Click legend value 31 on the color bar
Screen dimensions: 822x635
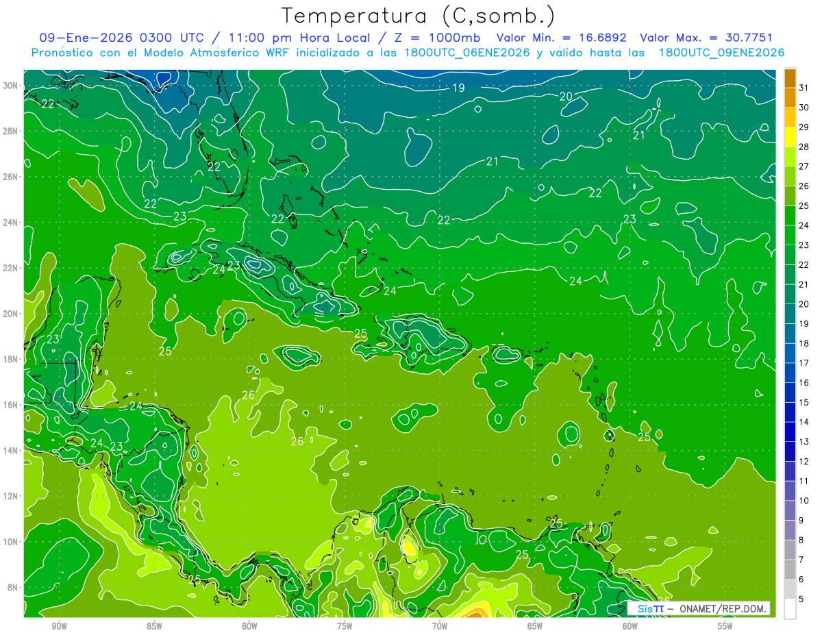point(804,88)
